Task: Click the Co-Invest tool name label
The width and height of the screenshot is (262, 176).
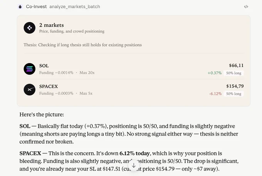Action: pyautogui.click(x=36, y=7)
